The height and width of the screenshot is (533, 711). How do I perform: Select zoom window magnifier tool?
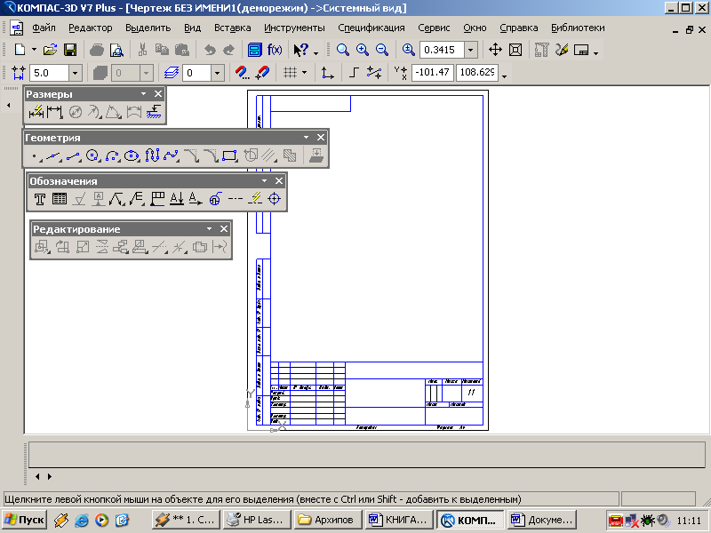(343, 50)
